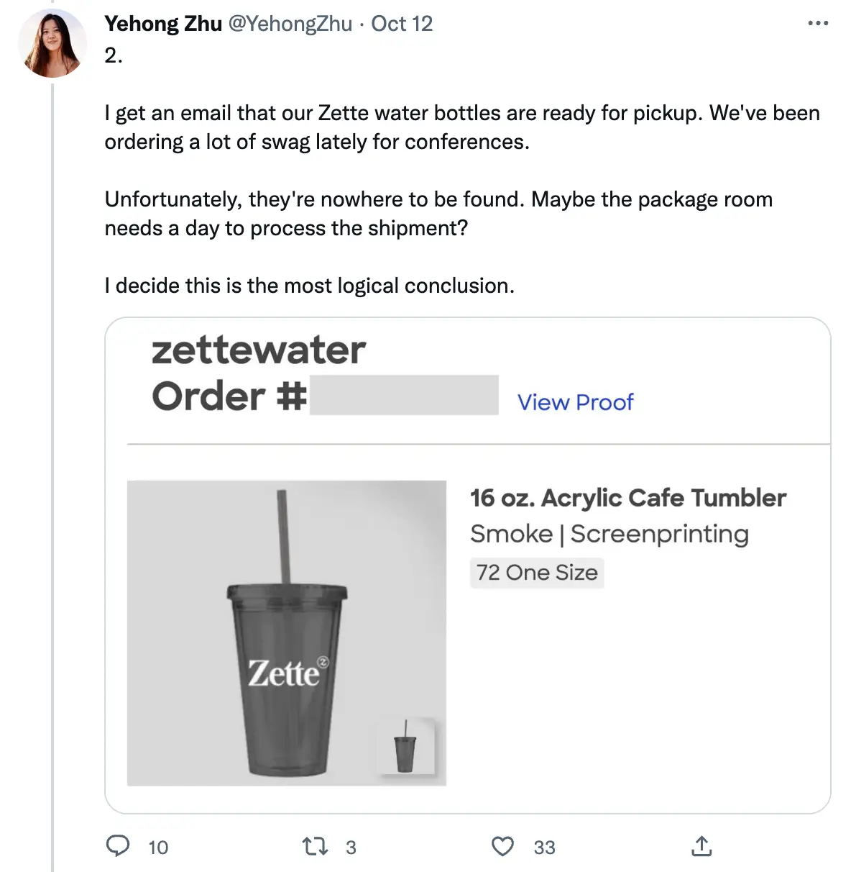Image resolution: width=851 pixels, height=872 pixels.
Task: Open Yehong Zhu's profile avatar
Action: (x=52, y=44)
